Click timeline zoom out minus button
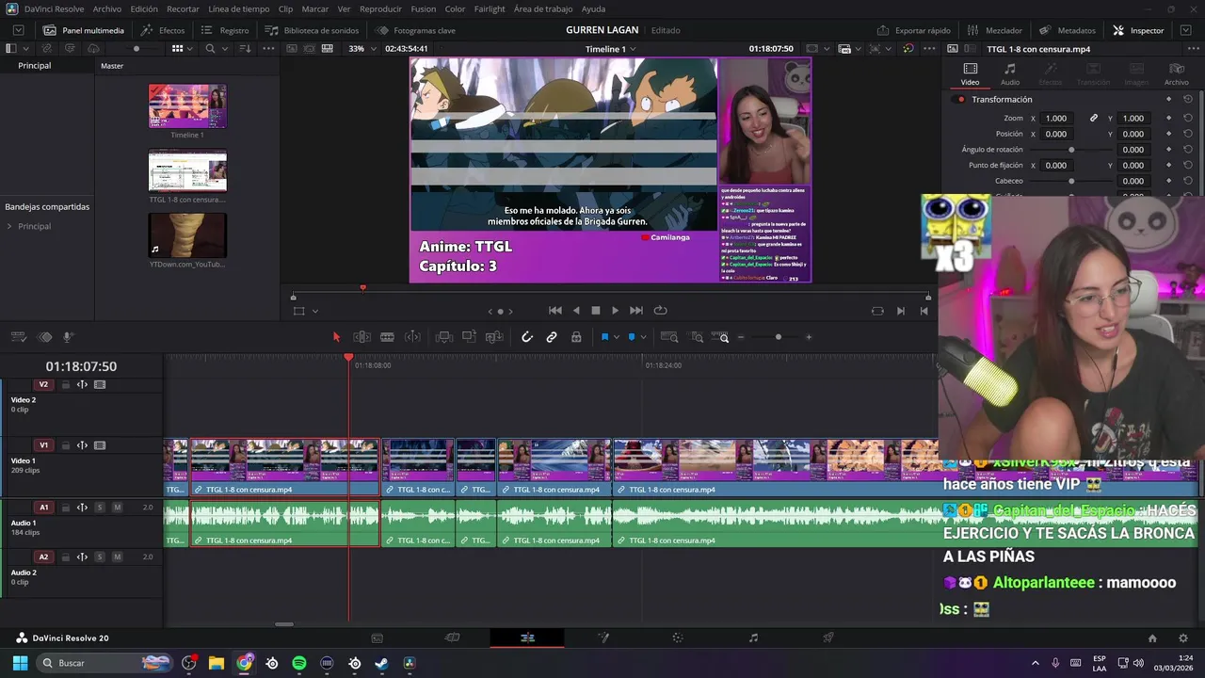Image resolution: width=1205 pixels, height=678 pixels. (741, 337)
